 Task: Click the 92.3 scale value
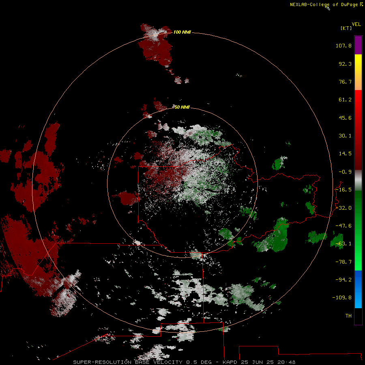(345, 64)
